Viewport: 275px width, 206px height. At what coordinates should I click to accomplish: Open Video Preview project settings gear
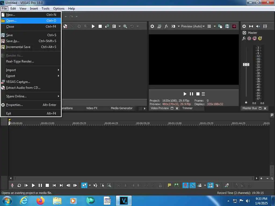pyautogui.click(x=152, y=26)
